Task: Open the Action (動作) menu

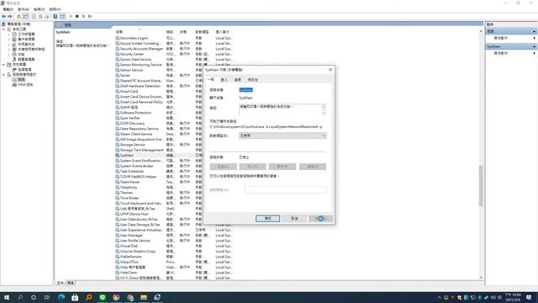Action: pos(24,9)
